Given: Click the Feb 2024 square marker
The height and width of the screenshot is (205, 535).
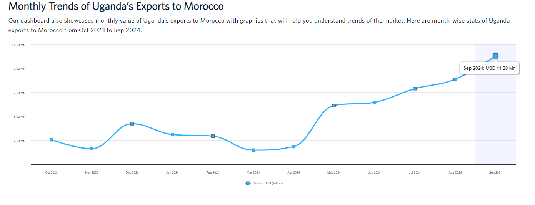Looking at the screenshot, I should (213, 136).
